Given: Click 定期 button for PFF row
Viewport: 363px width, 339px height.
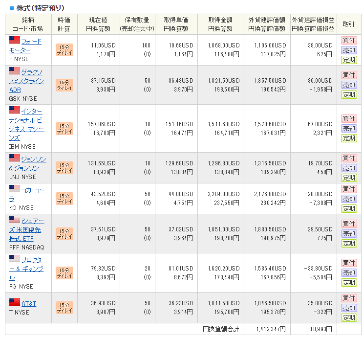Looking at the screenshot, I should [x=349, y=244].
